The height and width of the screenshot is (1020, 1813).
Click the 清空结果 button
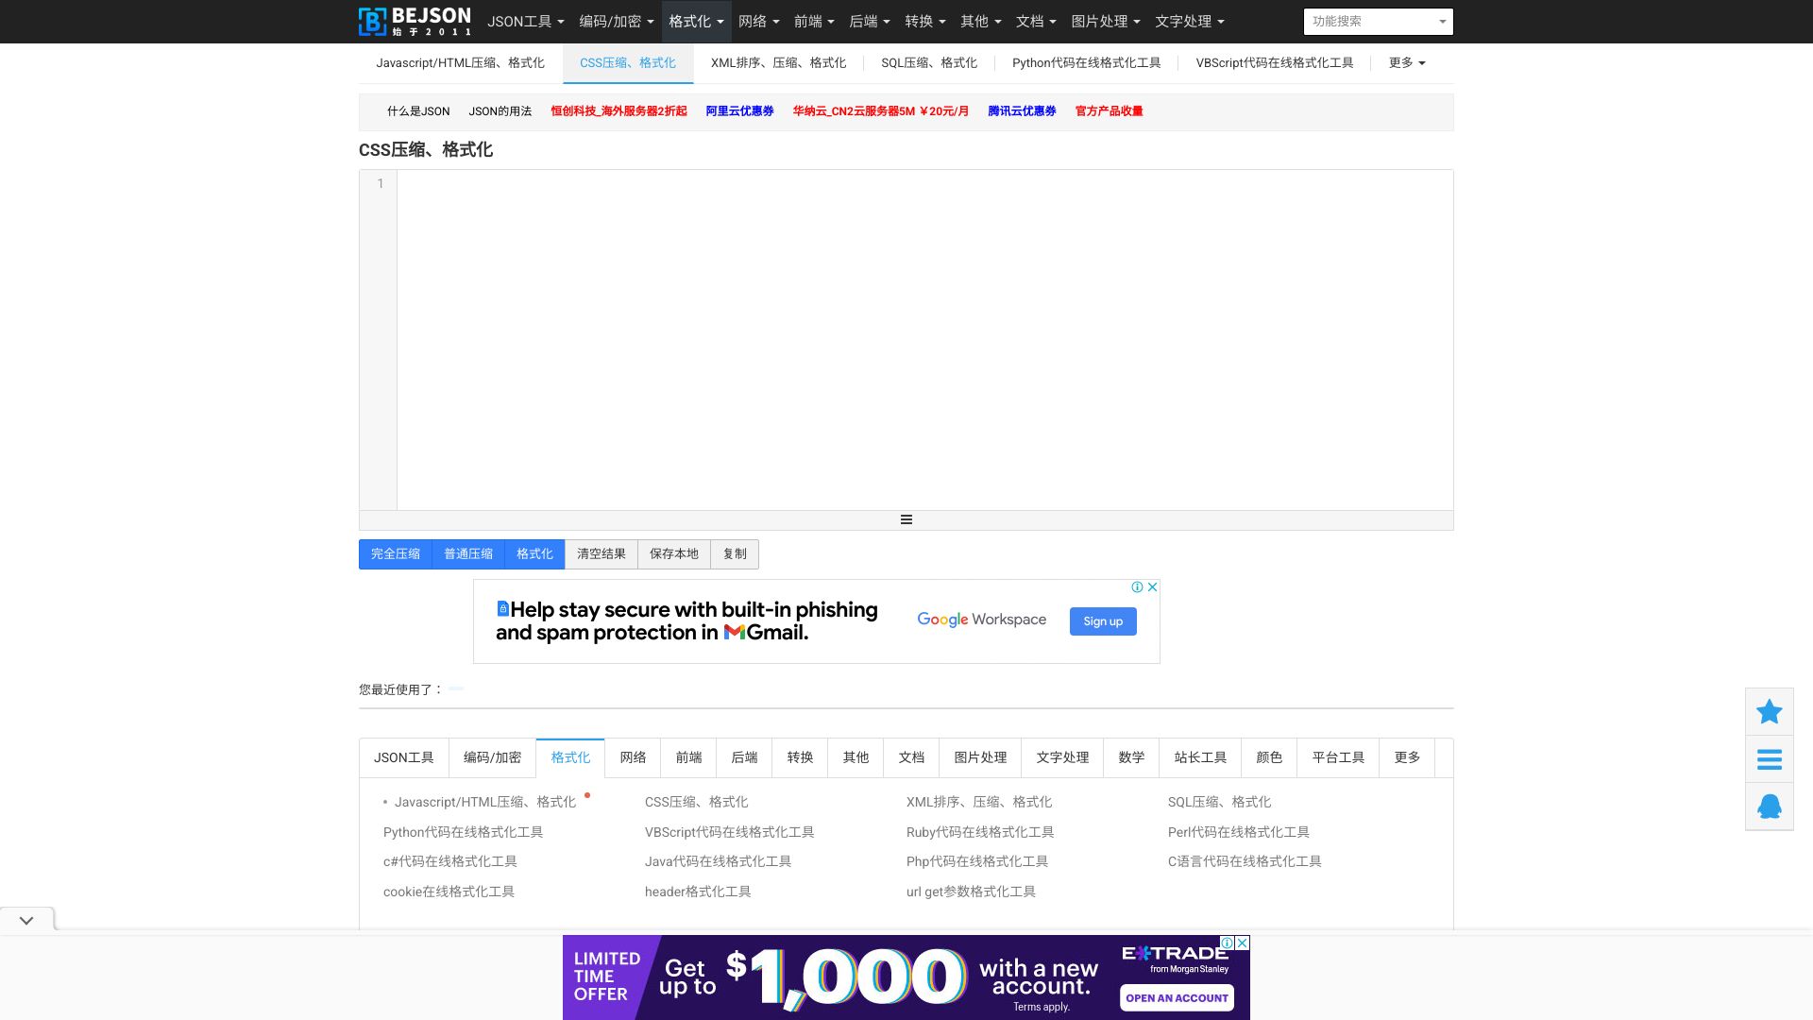click(602, 554)
